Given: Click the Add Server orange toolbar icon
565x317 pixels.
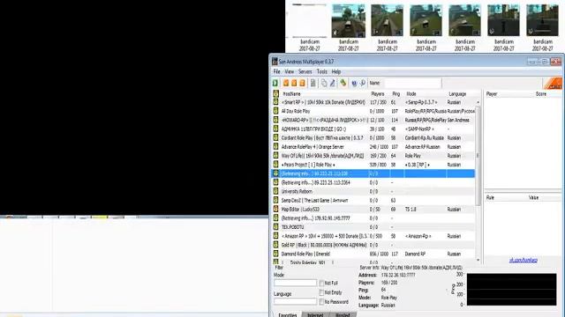Looking at the screenshot, I should pyautogui.click(x=286, y=83).
